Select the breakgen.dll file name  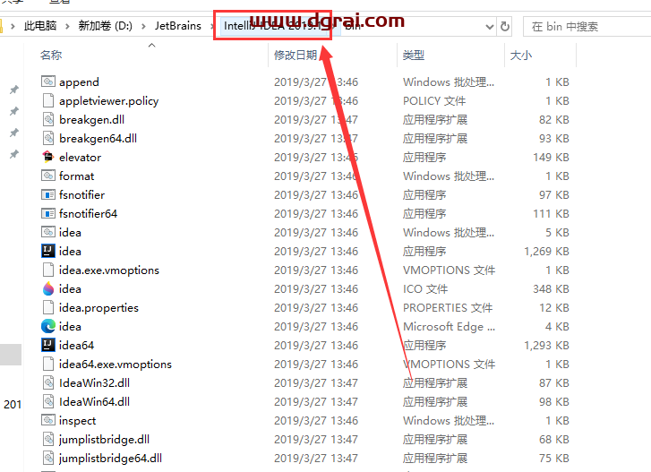[x=91, y=119]
